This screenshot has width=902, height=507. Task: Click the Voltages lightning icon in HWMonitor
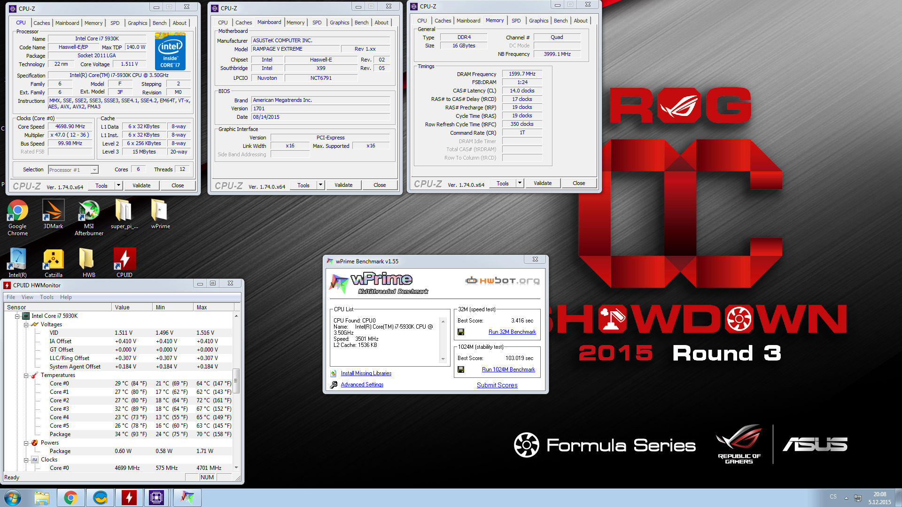35,324
